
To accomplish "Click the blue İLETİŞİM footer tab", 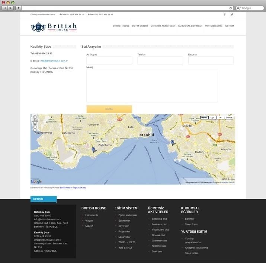I will tap(44, 199).
